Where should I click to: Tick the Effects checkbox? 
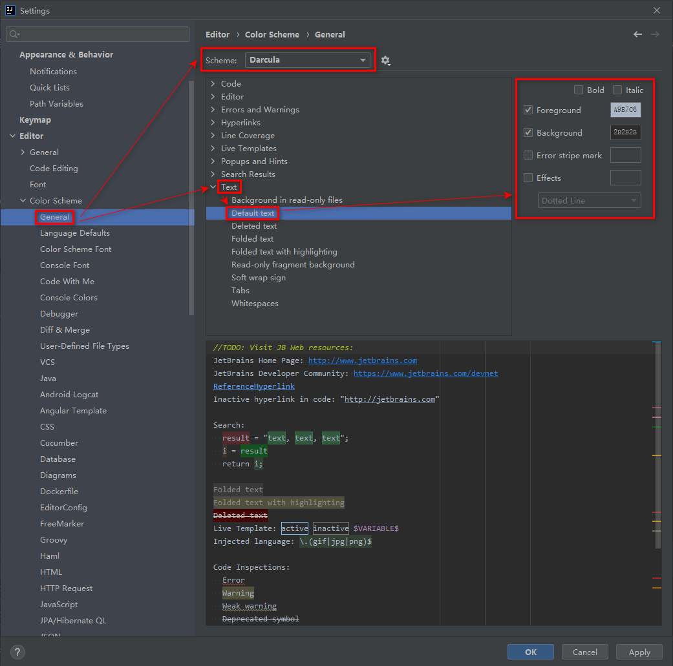(x=528, y=178)
